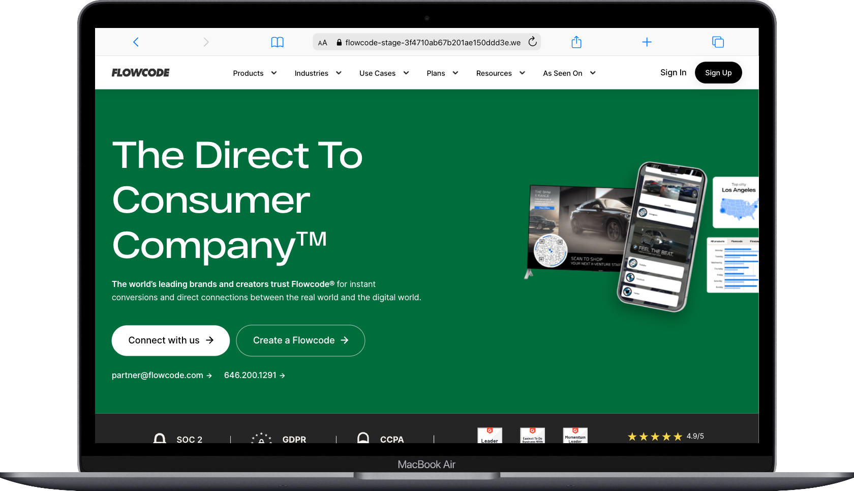This screenshot has height=491, width=854.
Task: Click the SOC 2 label text
Action: pos(189,440)
